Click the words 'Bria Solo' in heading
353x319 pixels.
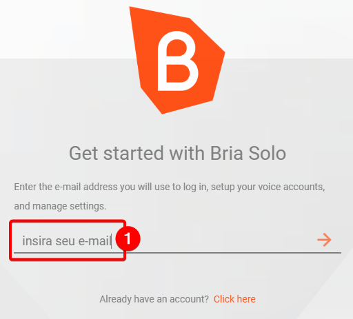pyautogui.click(x=248, y=153)
